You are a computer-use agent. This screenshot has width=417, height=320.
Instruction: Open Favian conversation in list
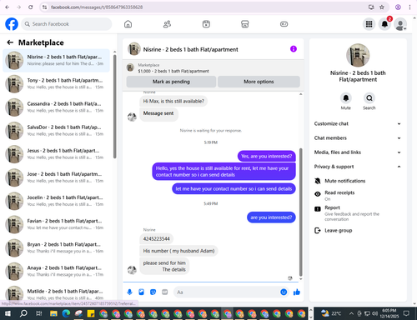click(x=57, y=224)
